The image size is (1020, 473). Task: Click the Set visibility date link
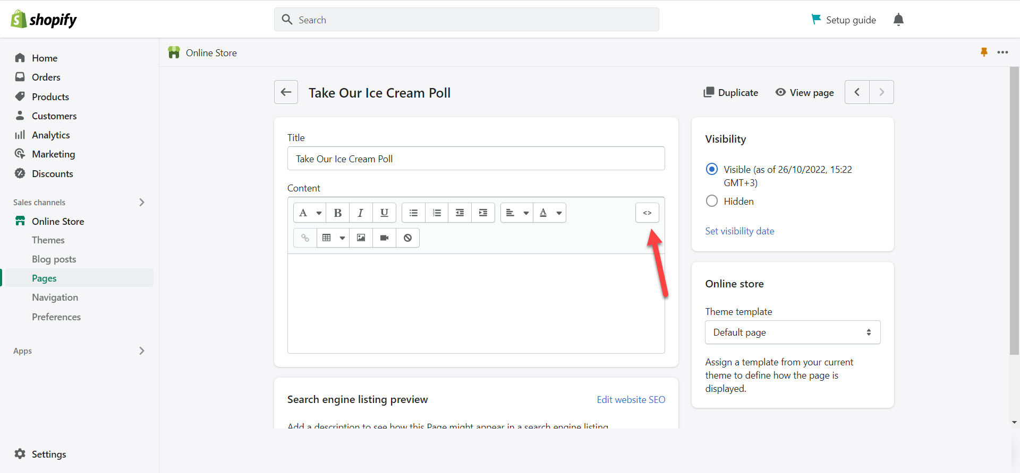coord(739,231)
